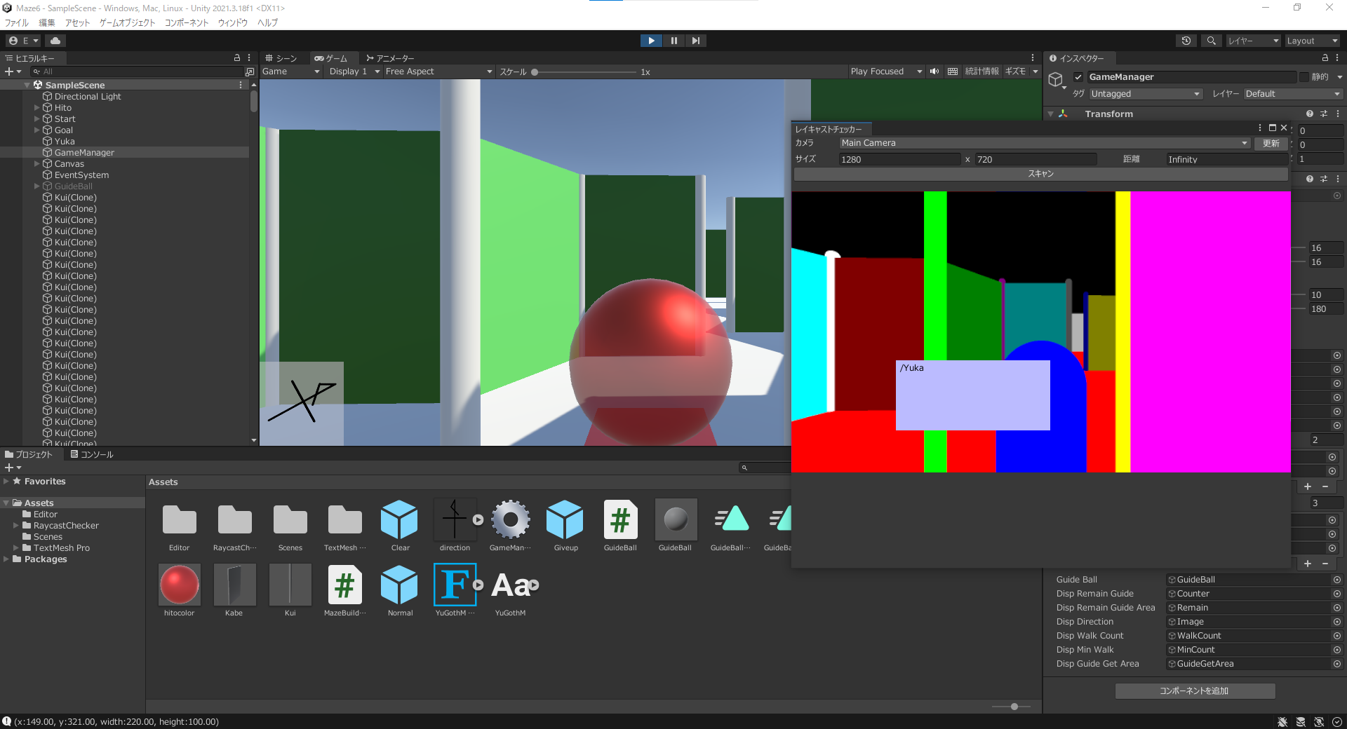Open the Display 1 dropdown
The width and height of the screenshot is (1347, 729).
point(353,71)
